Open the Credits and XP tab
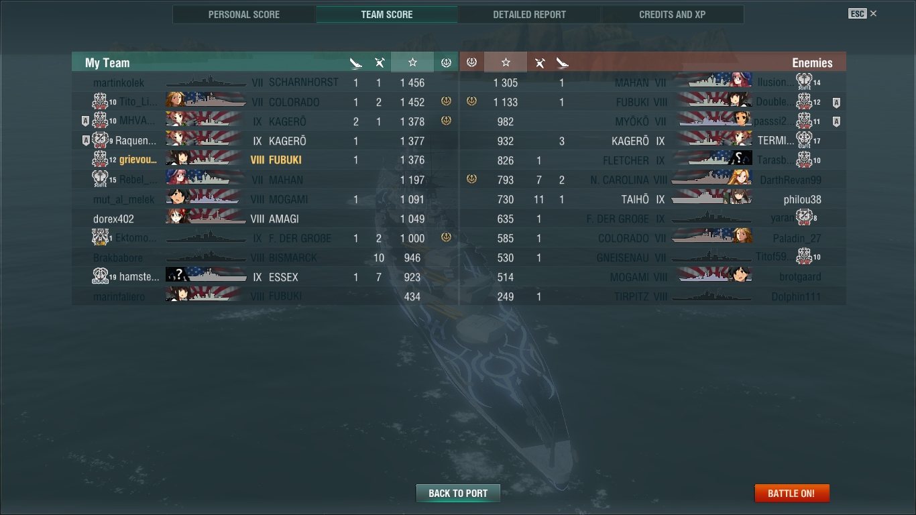 click(673, 14)
